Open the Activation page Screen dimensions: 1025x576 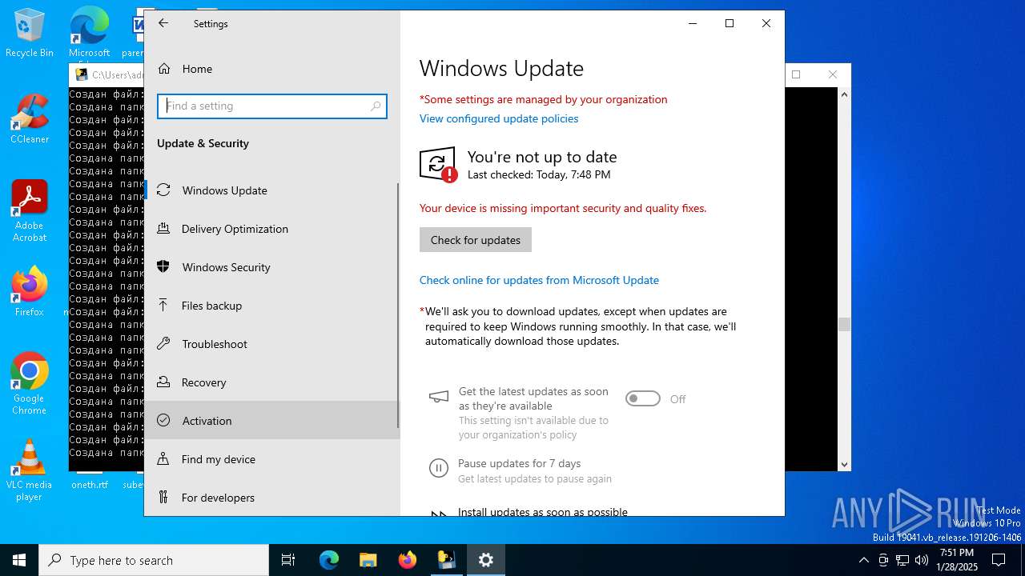pyautogui.click(x=271, y=421)
